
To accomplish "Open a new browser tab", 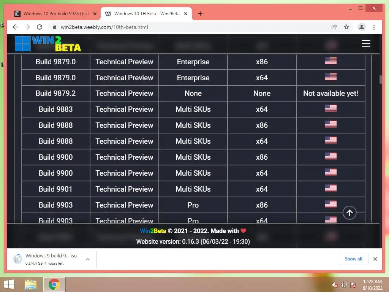I will pyautogui.click(x=200, y=14).
